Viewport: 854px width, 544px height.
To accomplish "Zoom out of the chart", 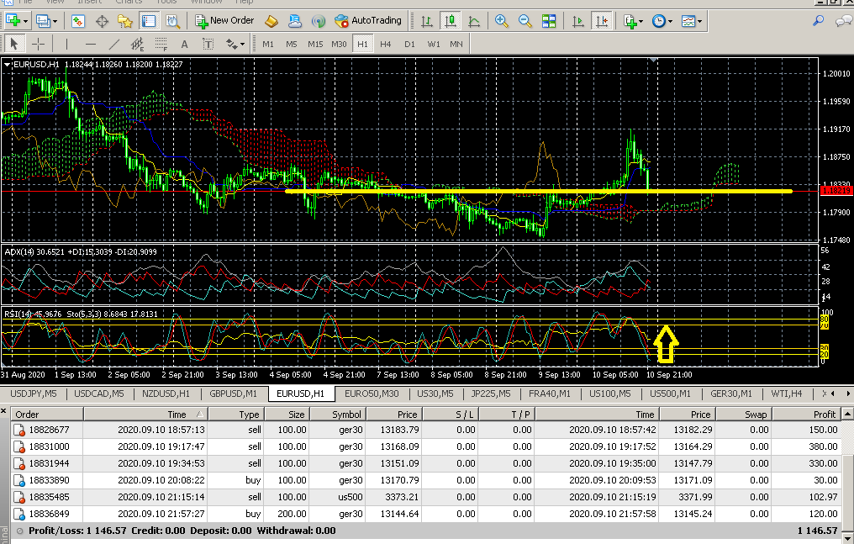I will (525, 21).
